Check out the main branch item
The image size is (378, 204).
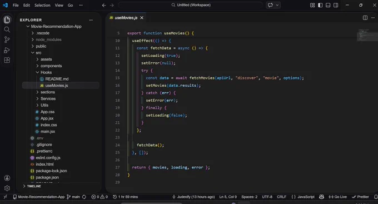(73, 197)
